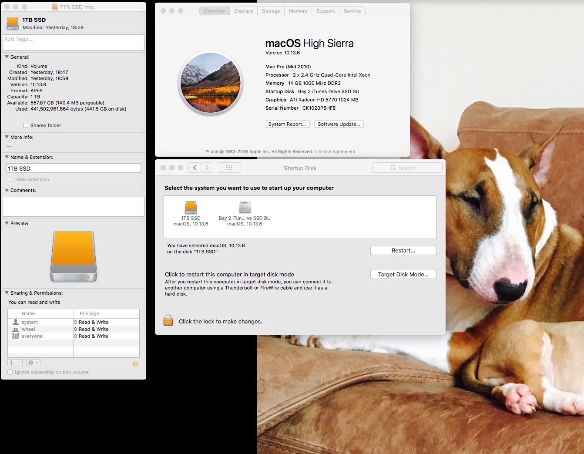Switch to the Support tab
The height and width of the screenshot is (454, 584).
[326, 11]
